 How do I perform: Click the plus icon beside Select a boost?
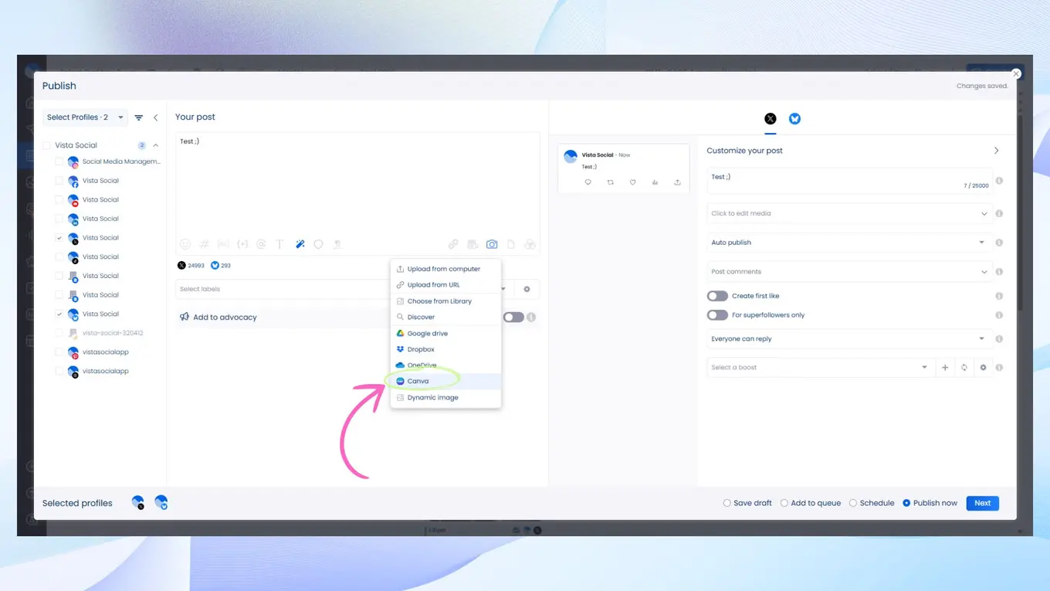[x=945, y=368]
